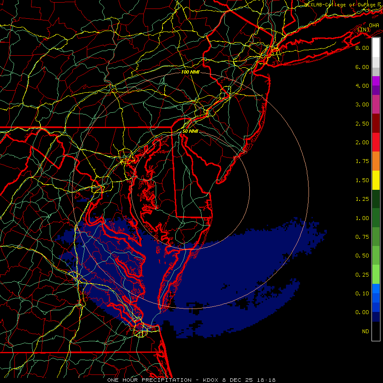Click the 'OHA' product code label
Screen dimensions: 383x383
click(x=374, y=25)
